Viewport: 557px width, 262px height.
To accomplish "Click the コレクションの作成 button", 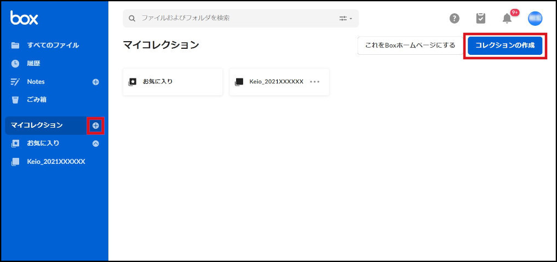I will click(504, 45).
